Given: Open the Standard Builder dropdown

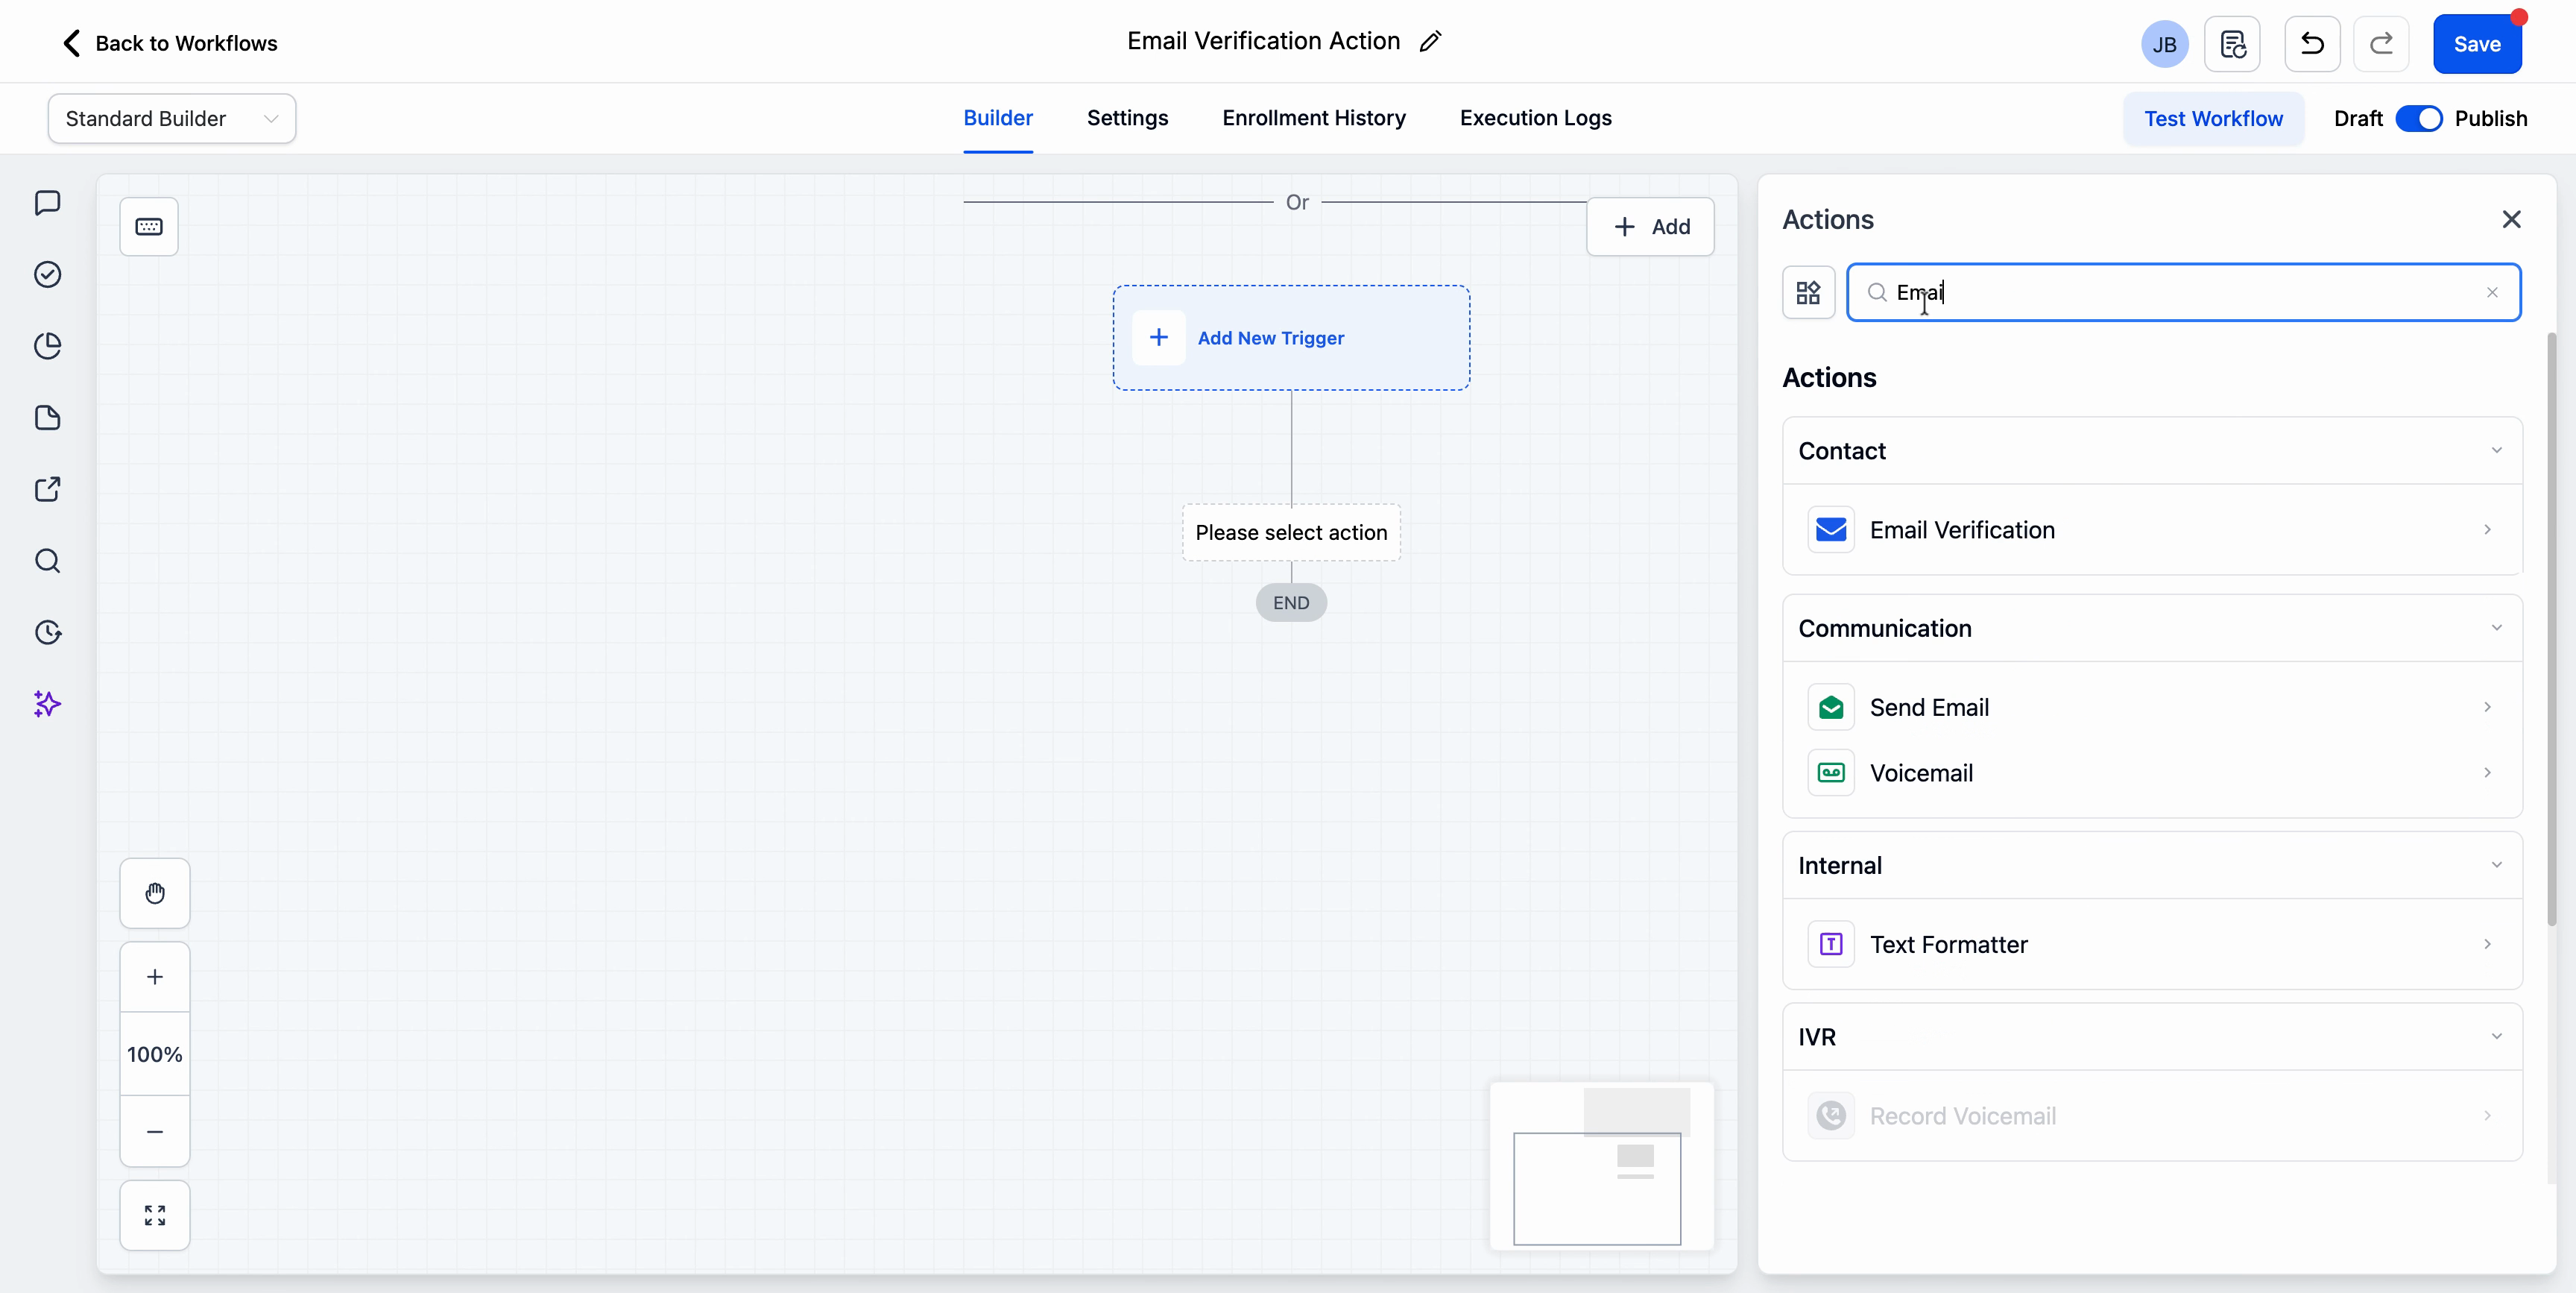Looking at the screenshot, I should click(x=171, y=118).
